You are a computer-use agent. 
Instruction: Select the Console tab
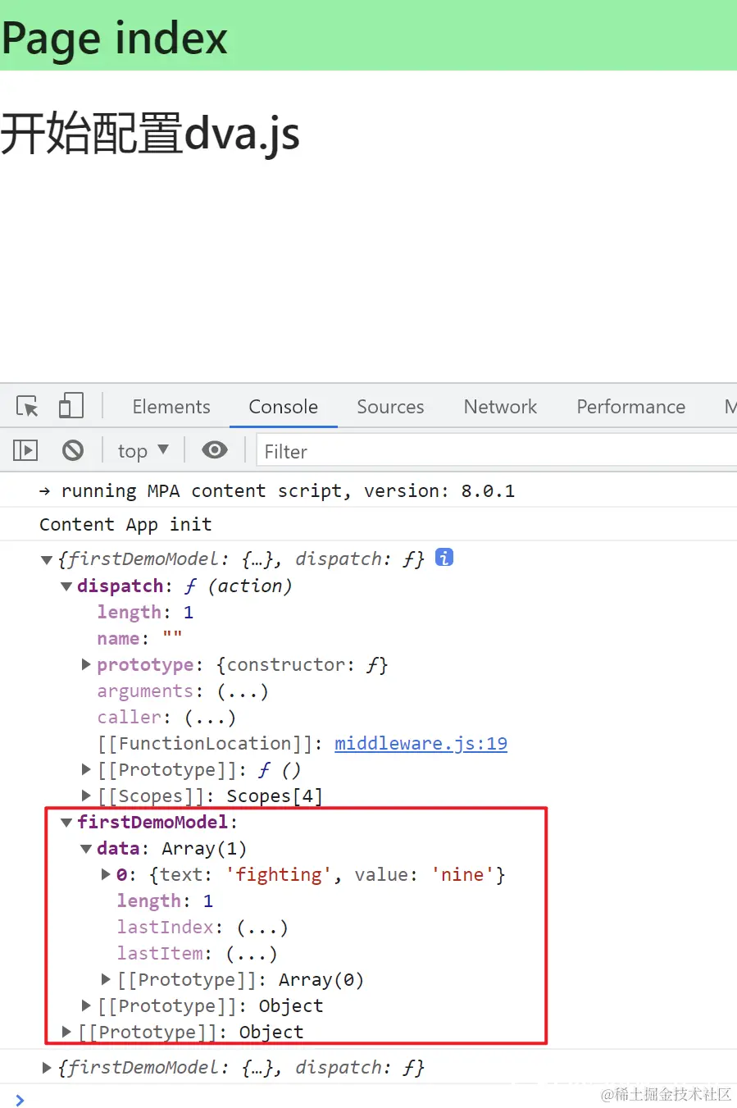(283, 407)
